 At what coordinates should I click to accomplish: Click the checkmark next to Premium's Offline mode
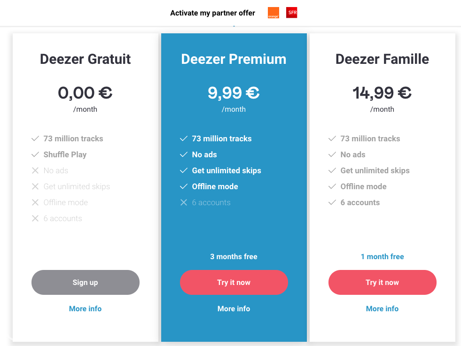(184, 186)
